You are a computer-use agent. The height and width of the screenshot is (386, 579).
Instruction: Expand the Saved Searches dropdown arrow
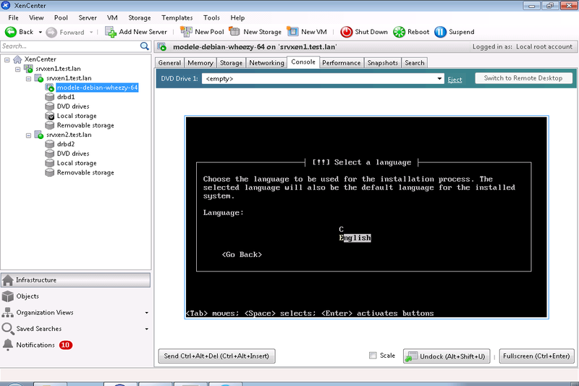[x=147, y=329]
